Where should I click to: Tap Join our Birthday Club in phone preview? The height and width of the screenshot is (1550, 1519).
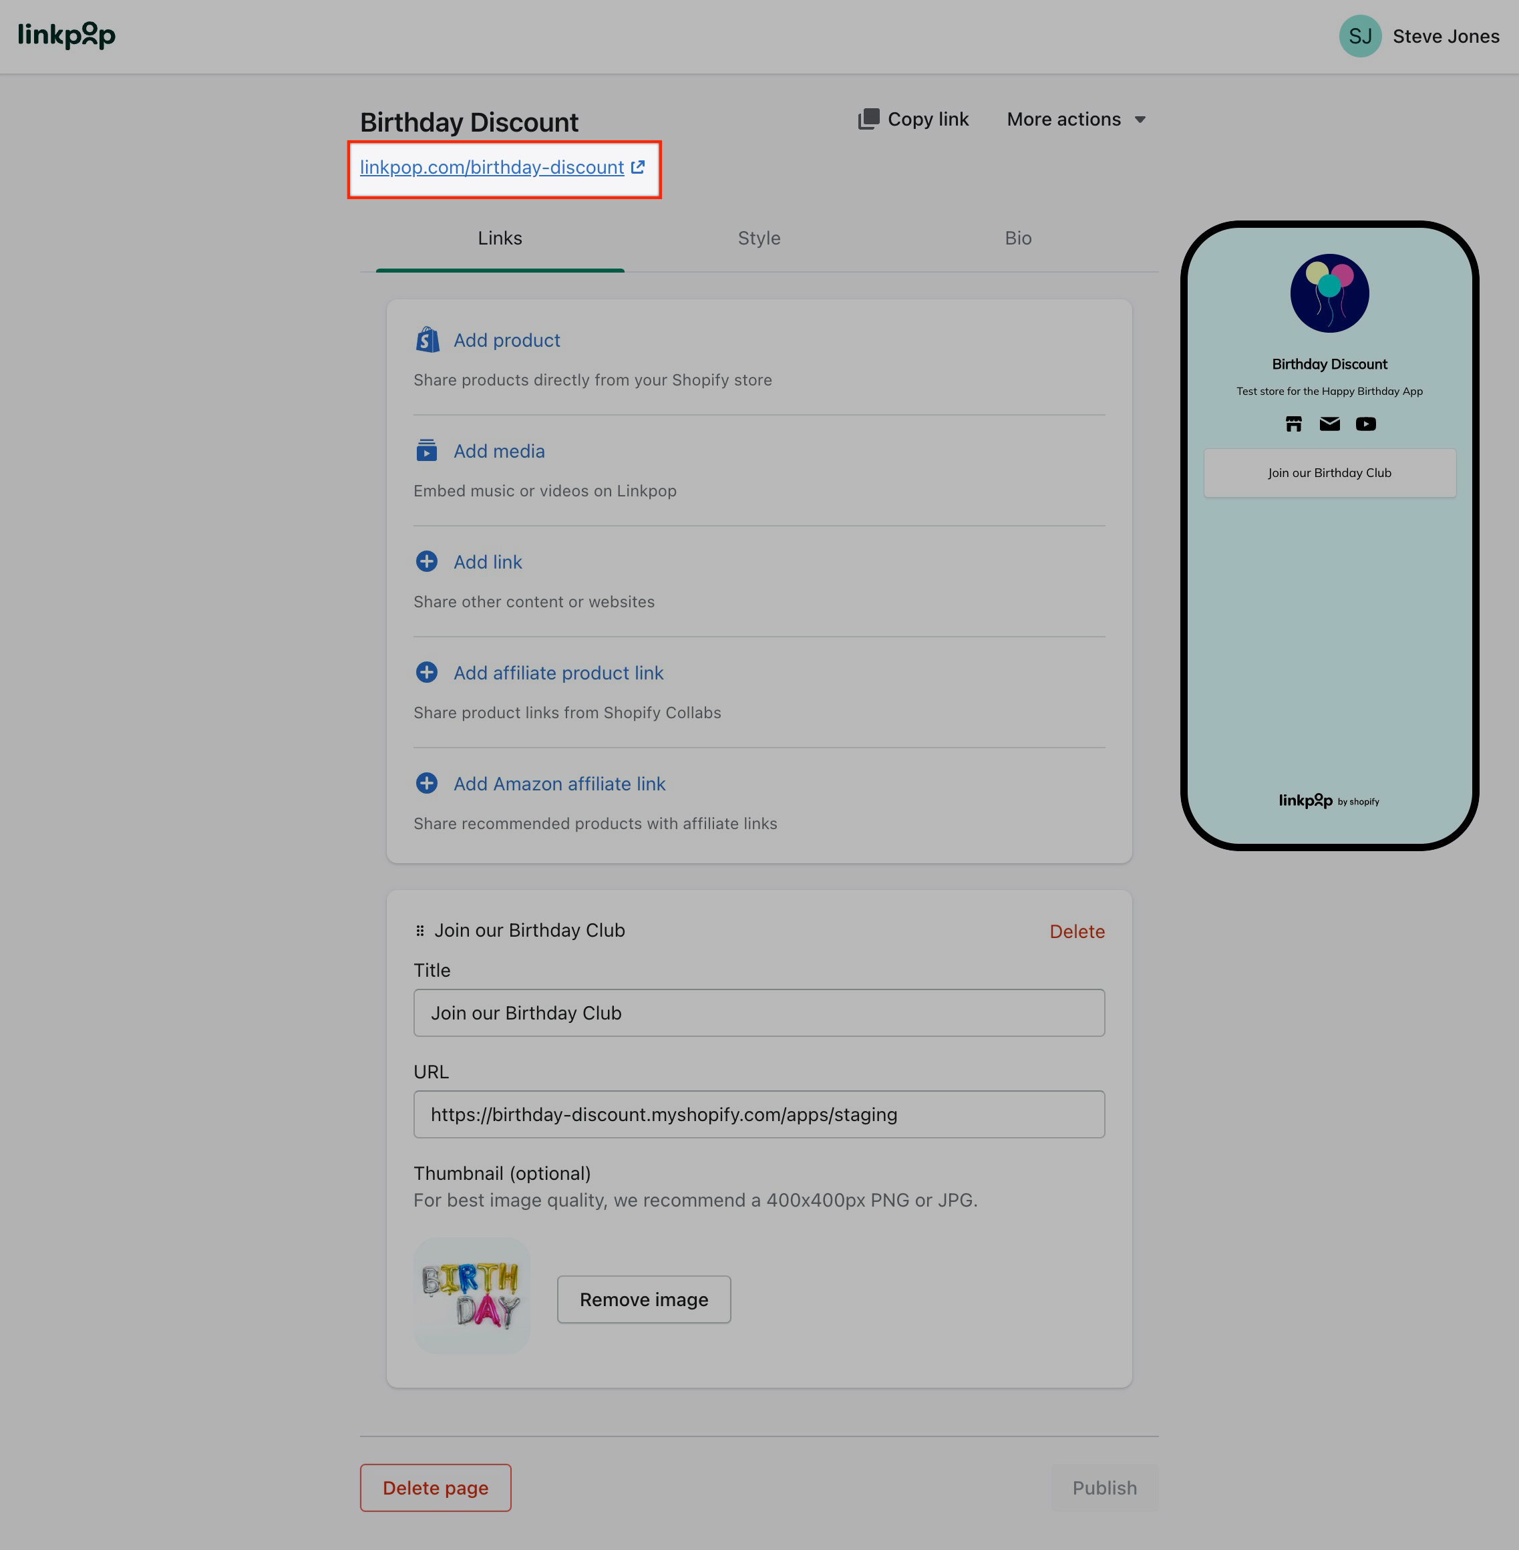(x=1329, y=472)
